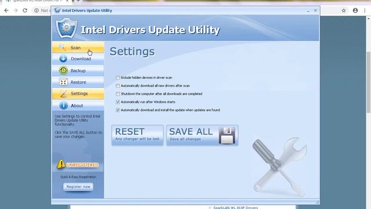Click the shield gear logo in header
Image resolution: width=371 pixels, height=209 pixels.
coord(67,28)
